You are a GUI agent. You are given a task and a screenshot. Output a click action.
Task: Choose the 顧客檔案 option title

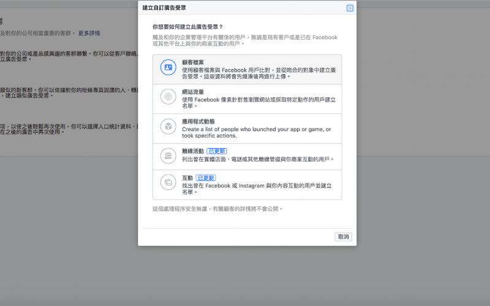[x=193, y=62]
